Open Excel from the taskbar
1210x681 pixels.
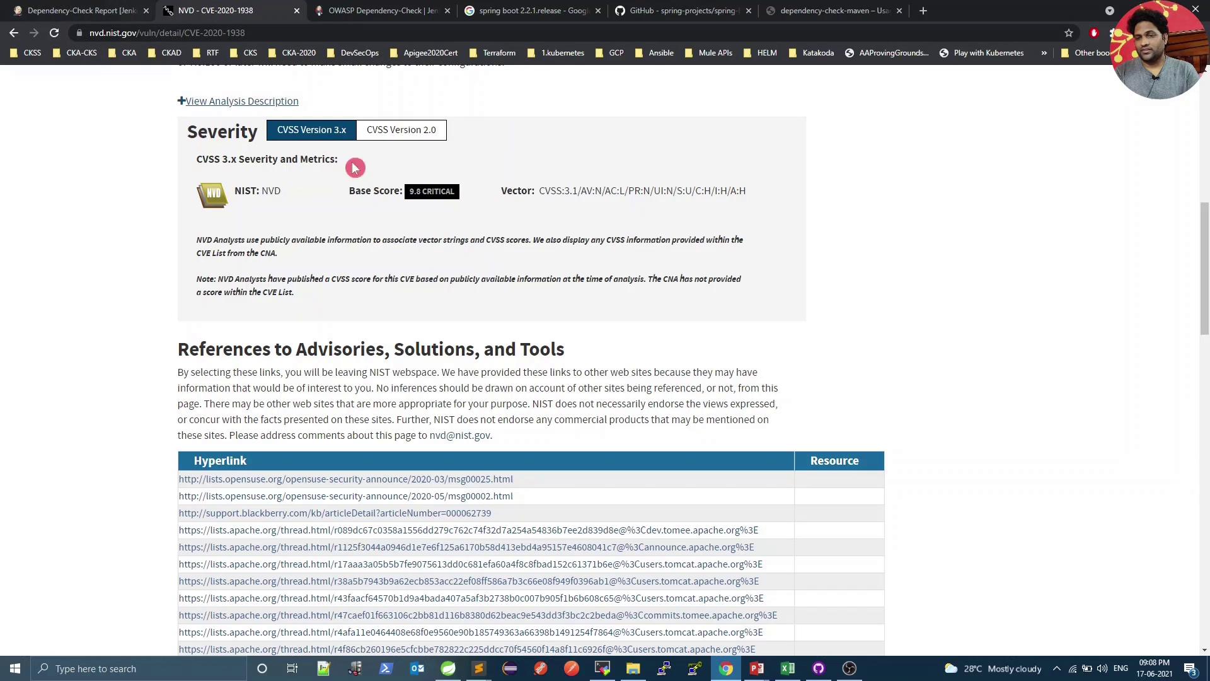coord(788,668)
